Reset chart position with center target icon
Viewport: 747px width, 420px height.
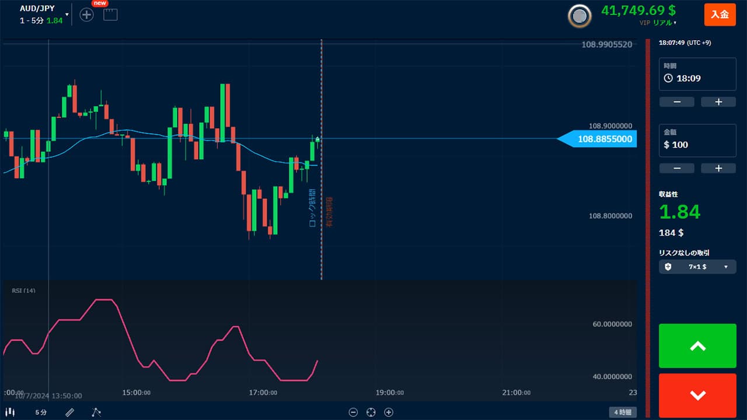coord(371,412)
